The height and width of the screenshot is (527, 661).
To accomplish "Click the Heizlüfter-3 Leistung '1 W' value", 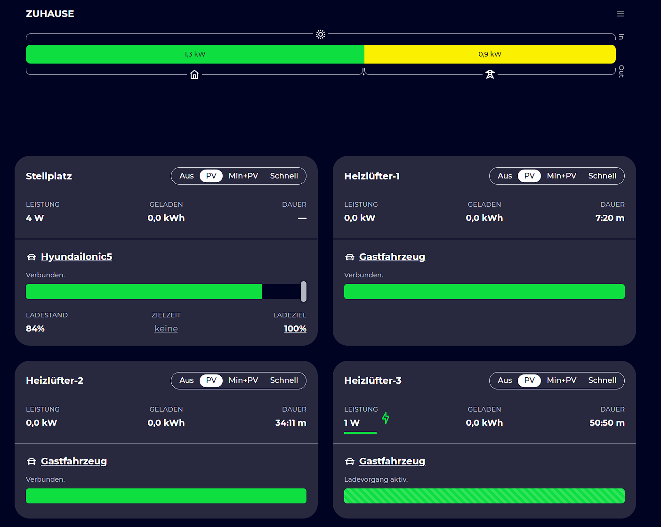I will (352, 423).
